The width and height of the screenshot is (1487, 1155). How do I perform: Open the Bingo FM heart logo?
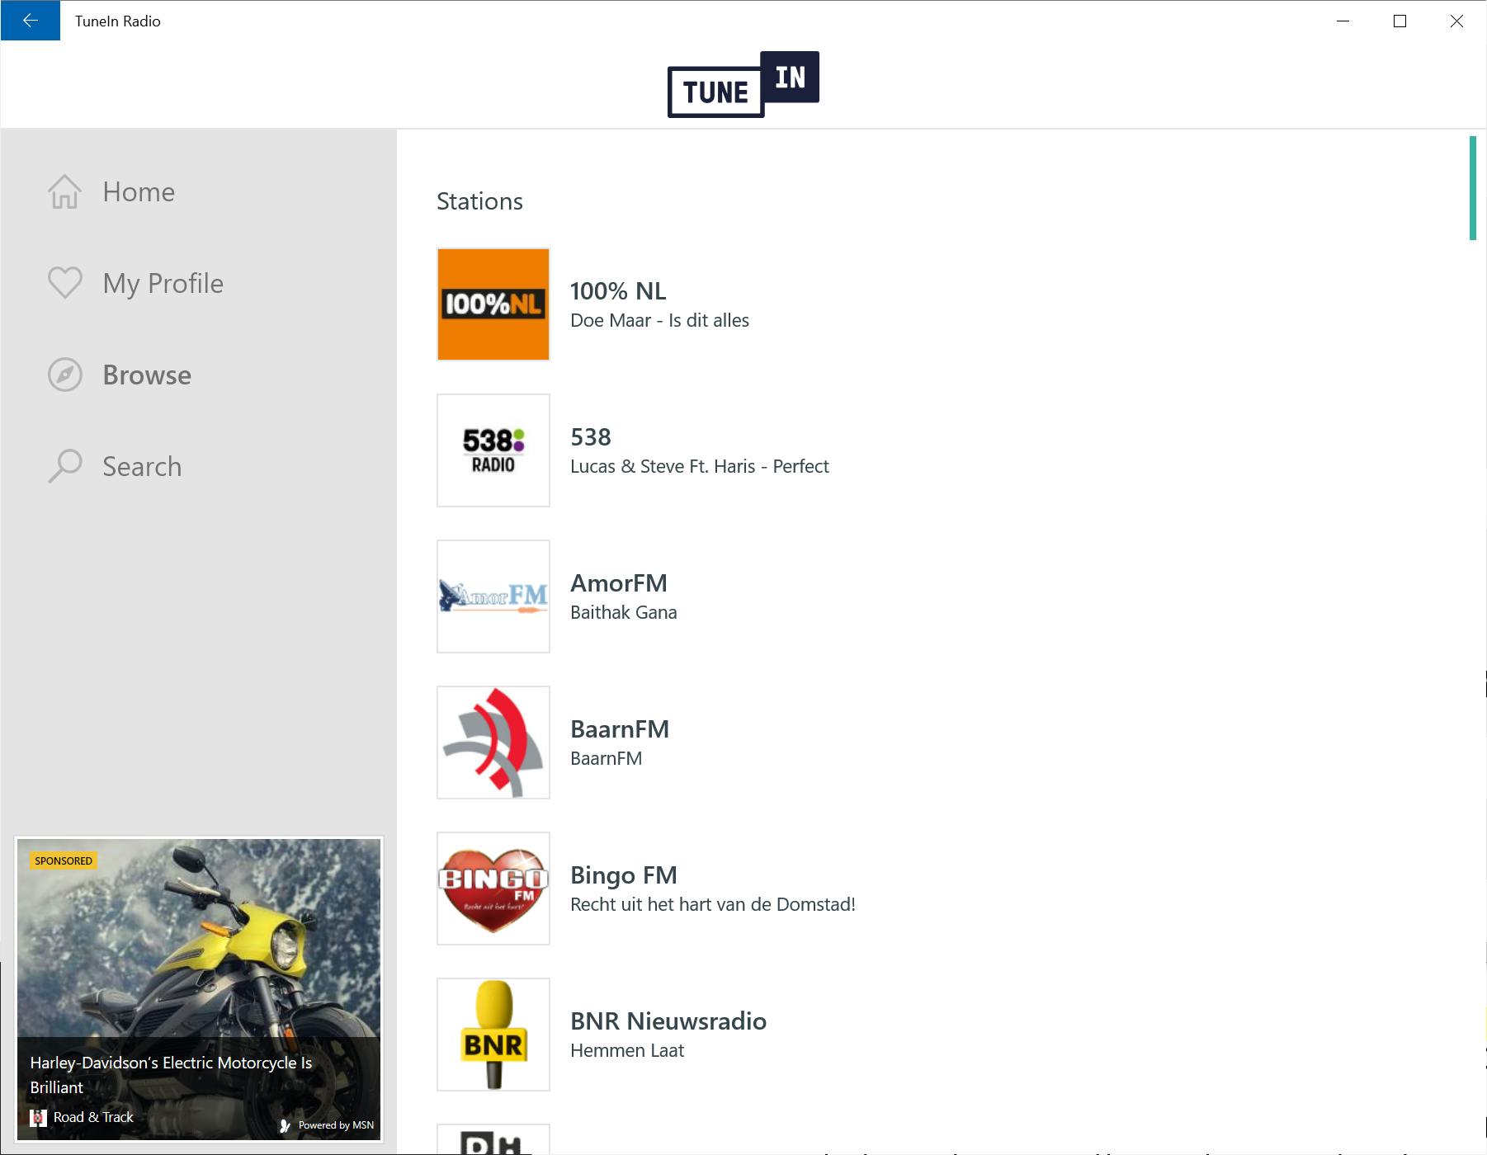(x=493, y=889)
